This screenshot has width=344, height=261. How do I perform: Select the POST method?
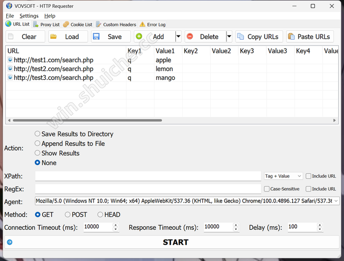click(76, 215)
